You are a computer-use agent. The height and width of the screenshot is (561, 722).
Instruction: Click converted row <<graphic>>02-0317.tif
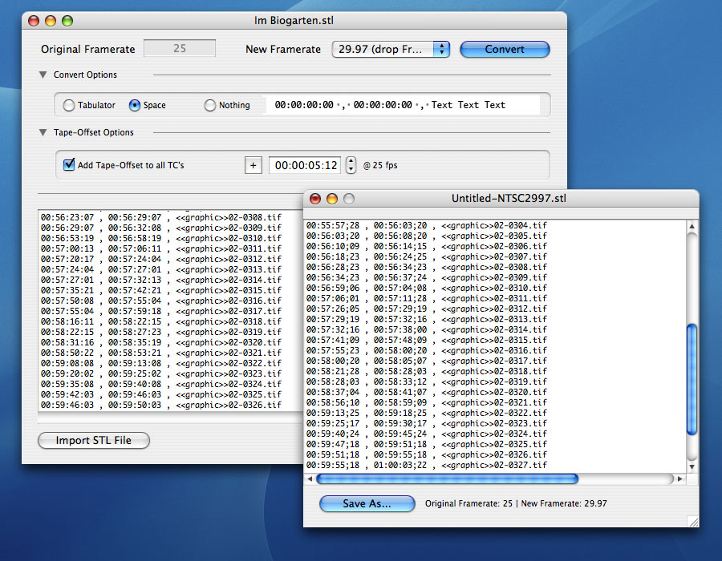427,361
